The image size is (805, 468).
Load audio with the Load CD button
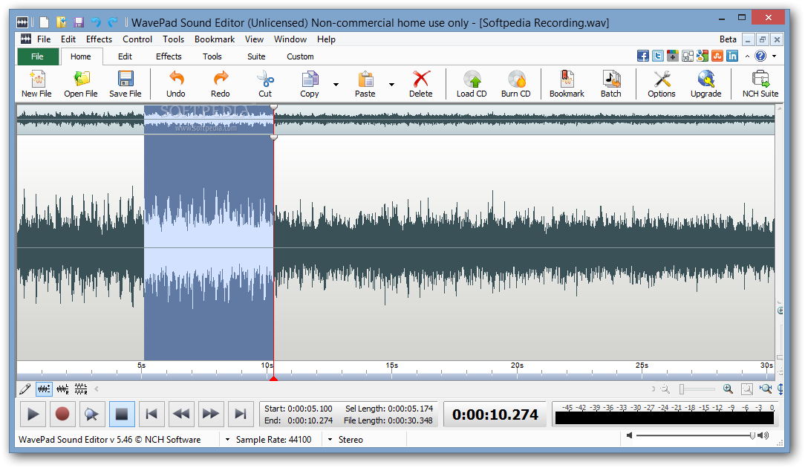click(x=472, y=84)
